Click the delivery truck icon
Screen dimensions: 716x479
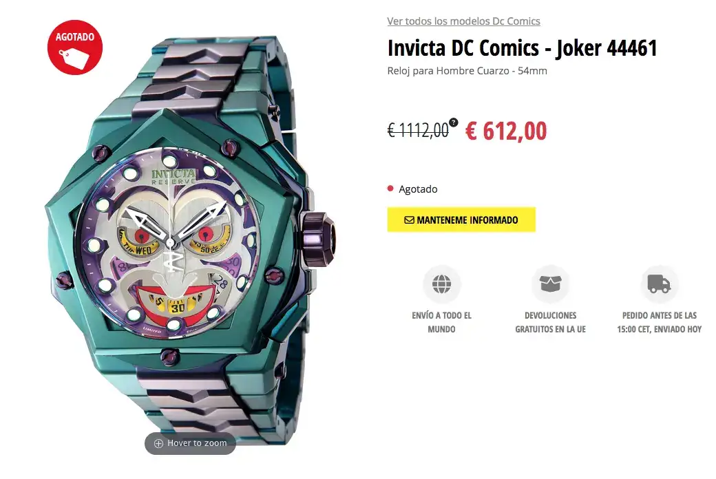point(659,284)
